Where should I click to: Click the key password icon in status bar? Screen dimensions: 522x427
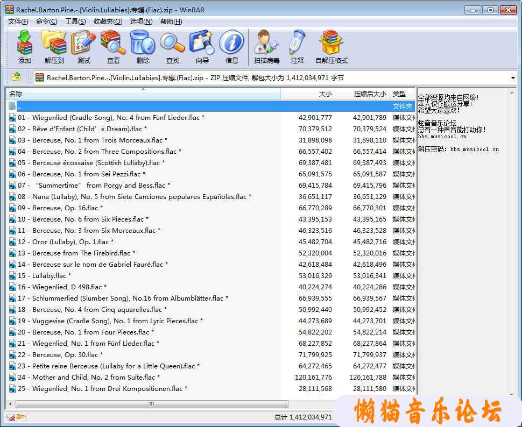click(20, 417)
